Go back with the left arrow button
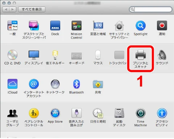This screenshot has height=139, width=174. coord(6,9)
